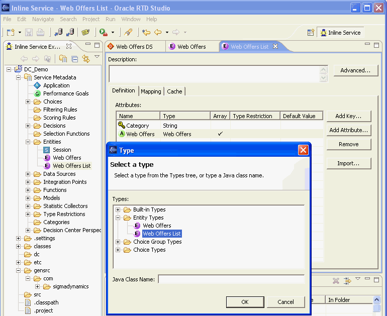Viewport: 387px width, 316px height.
Task: Click the Remove button
Action: [348, 144]
